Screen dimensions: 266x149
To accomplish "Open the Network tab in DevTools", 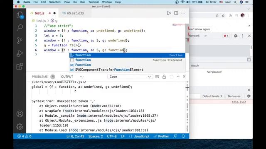I will [x=194, y=36].
